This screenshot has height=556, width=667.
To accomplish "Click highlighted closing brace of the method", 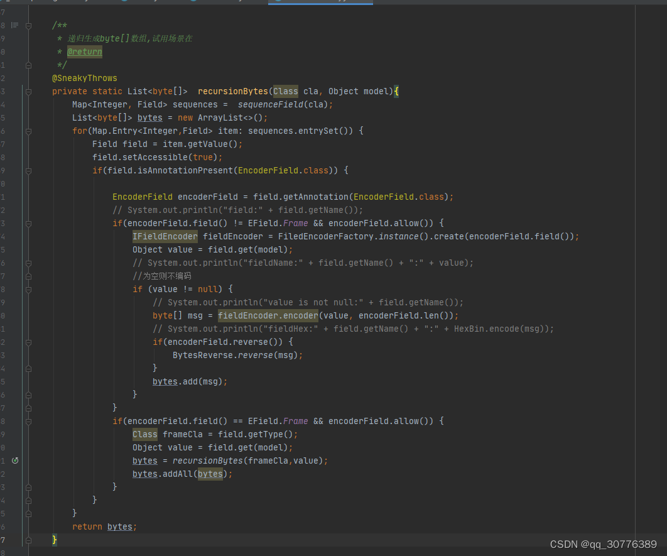I will coord(55,540).
